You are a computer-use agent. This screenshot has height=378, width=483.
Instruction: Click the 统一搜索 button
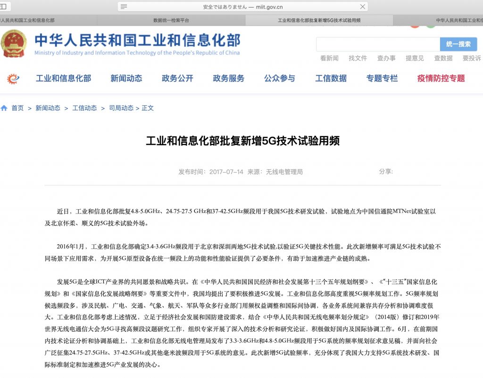(x=458, y=44)
